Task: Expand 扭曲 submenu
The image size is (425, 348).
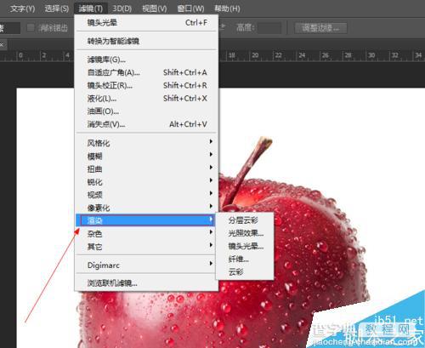Action: [147, 168]
